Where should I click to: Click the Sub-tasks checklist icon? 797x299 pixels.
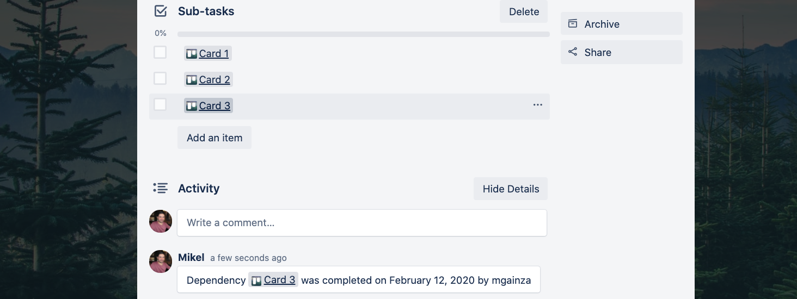[161, 11]
